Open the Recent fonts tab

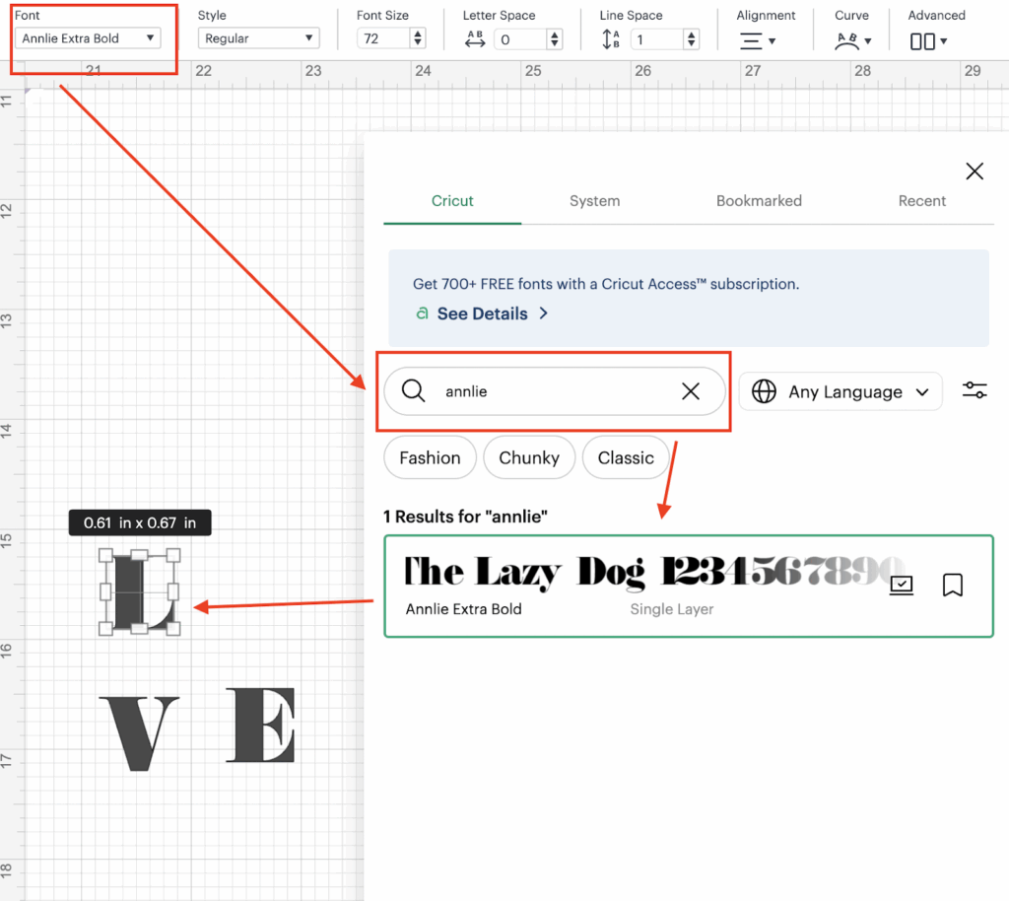tap(921, 201)
